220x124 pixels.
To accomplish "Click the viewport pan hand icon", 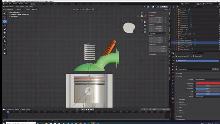I will (145, 25).
